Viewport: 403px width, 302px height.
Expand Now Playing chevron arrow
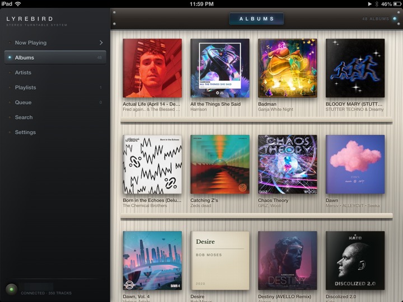coord(101,43)
